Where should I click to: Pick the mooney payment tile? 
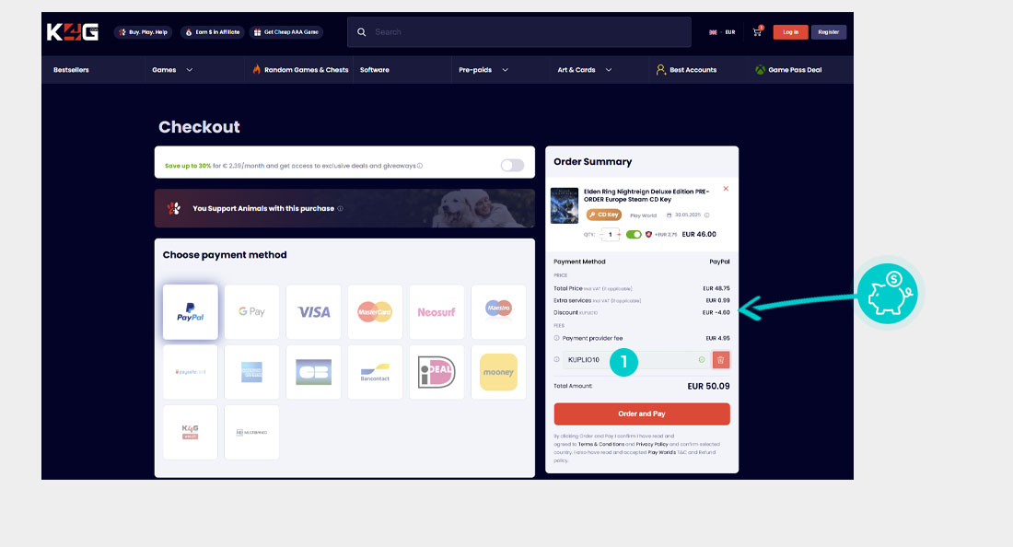point(498,372)
